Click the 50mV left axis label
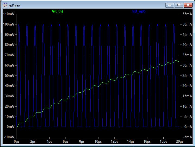Viewport: 195px width, 147px height. point(10,76)
